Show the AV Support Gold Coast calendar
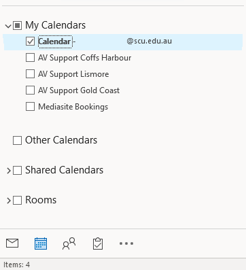Image resolution: width=246 pixels, height=270 pixels. point(30,90)
